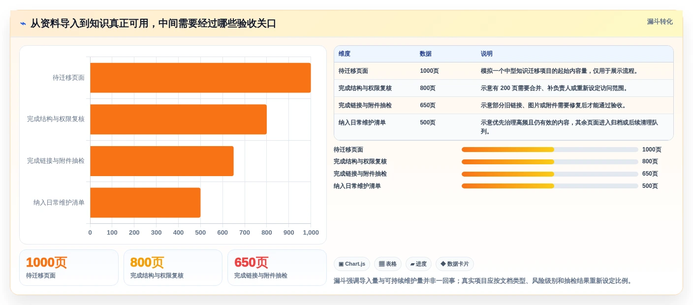Click the 待迁移页面 y-axis label in chart
The width and height of the screenshot is (693, 305).
68,78
